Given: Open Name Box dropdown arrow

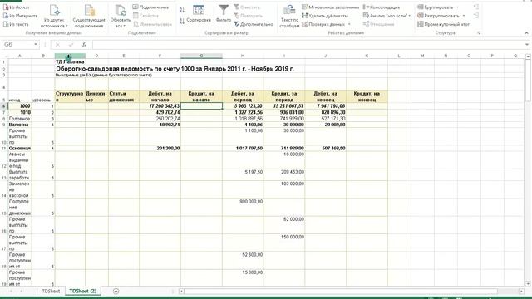Looking at the screenshot, I should [36, 44].
